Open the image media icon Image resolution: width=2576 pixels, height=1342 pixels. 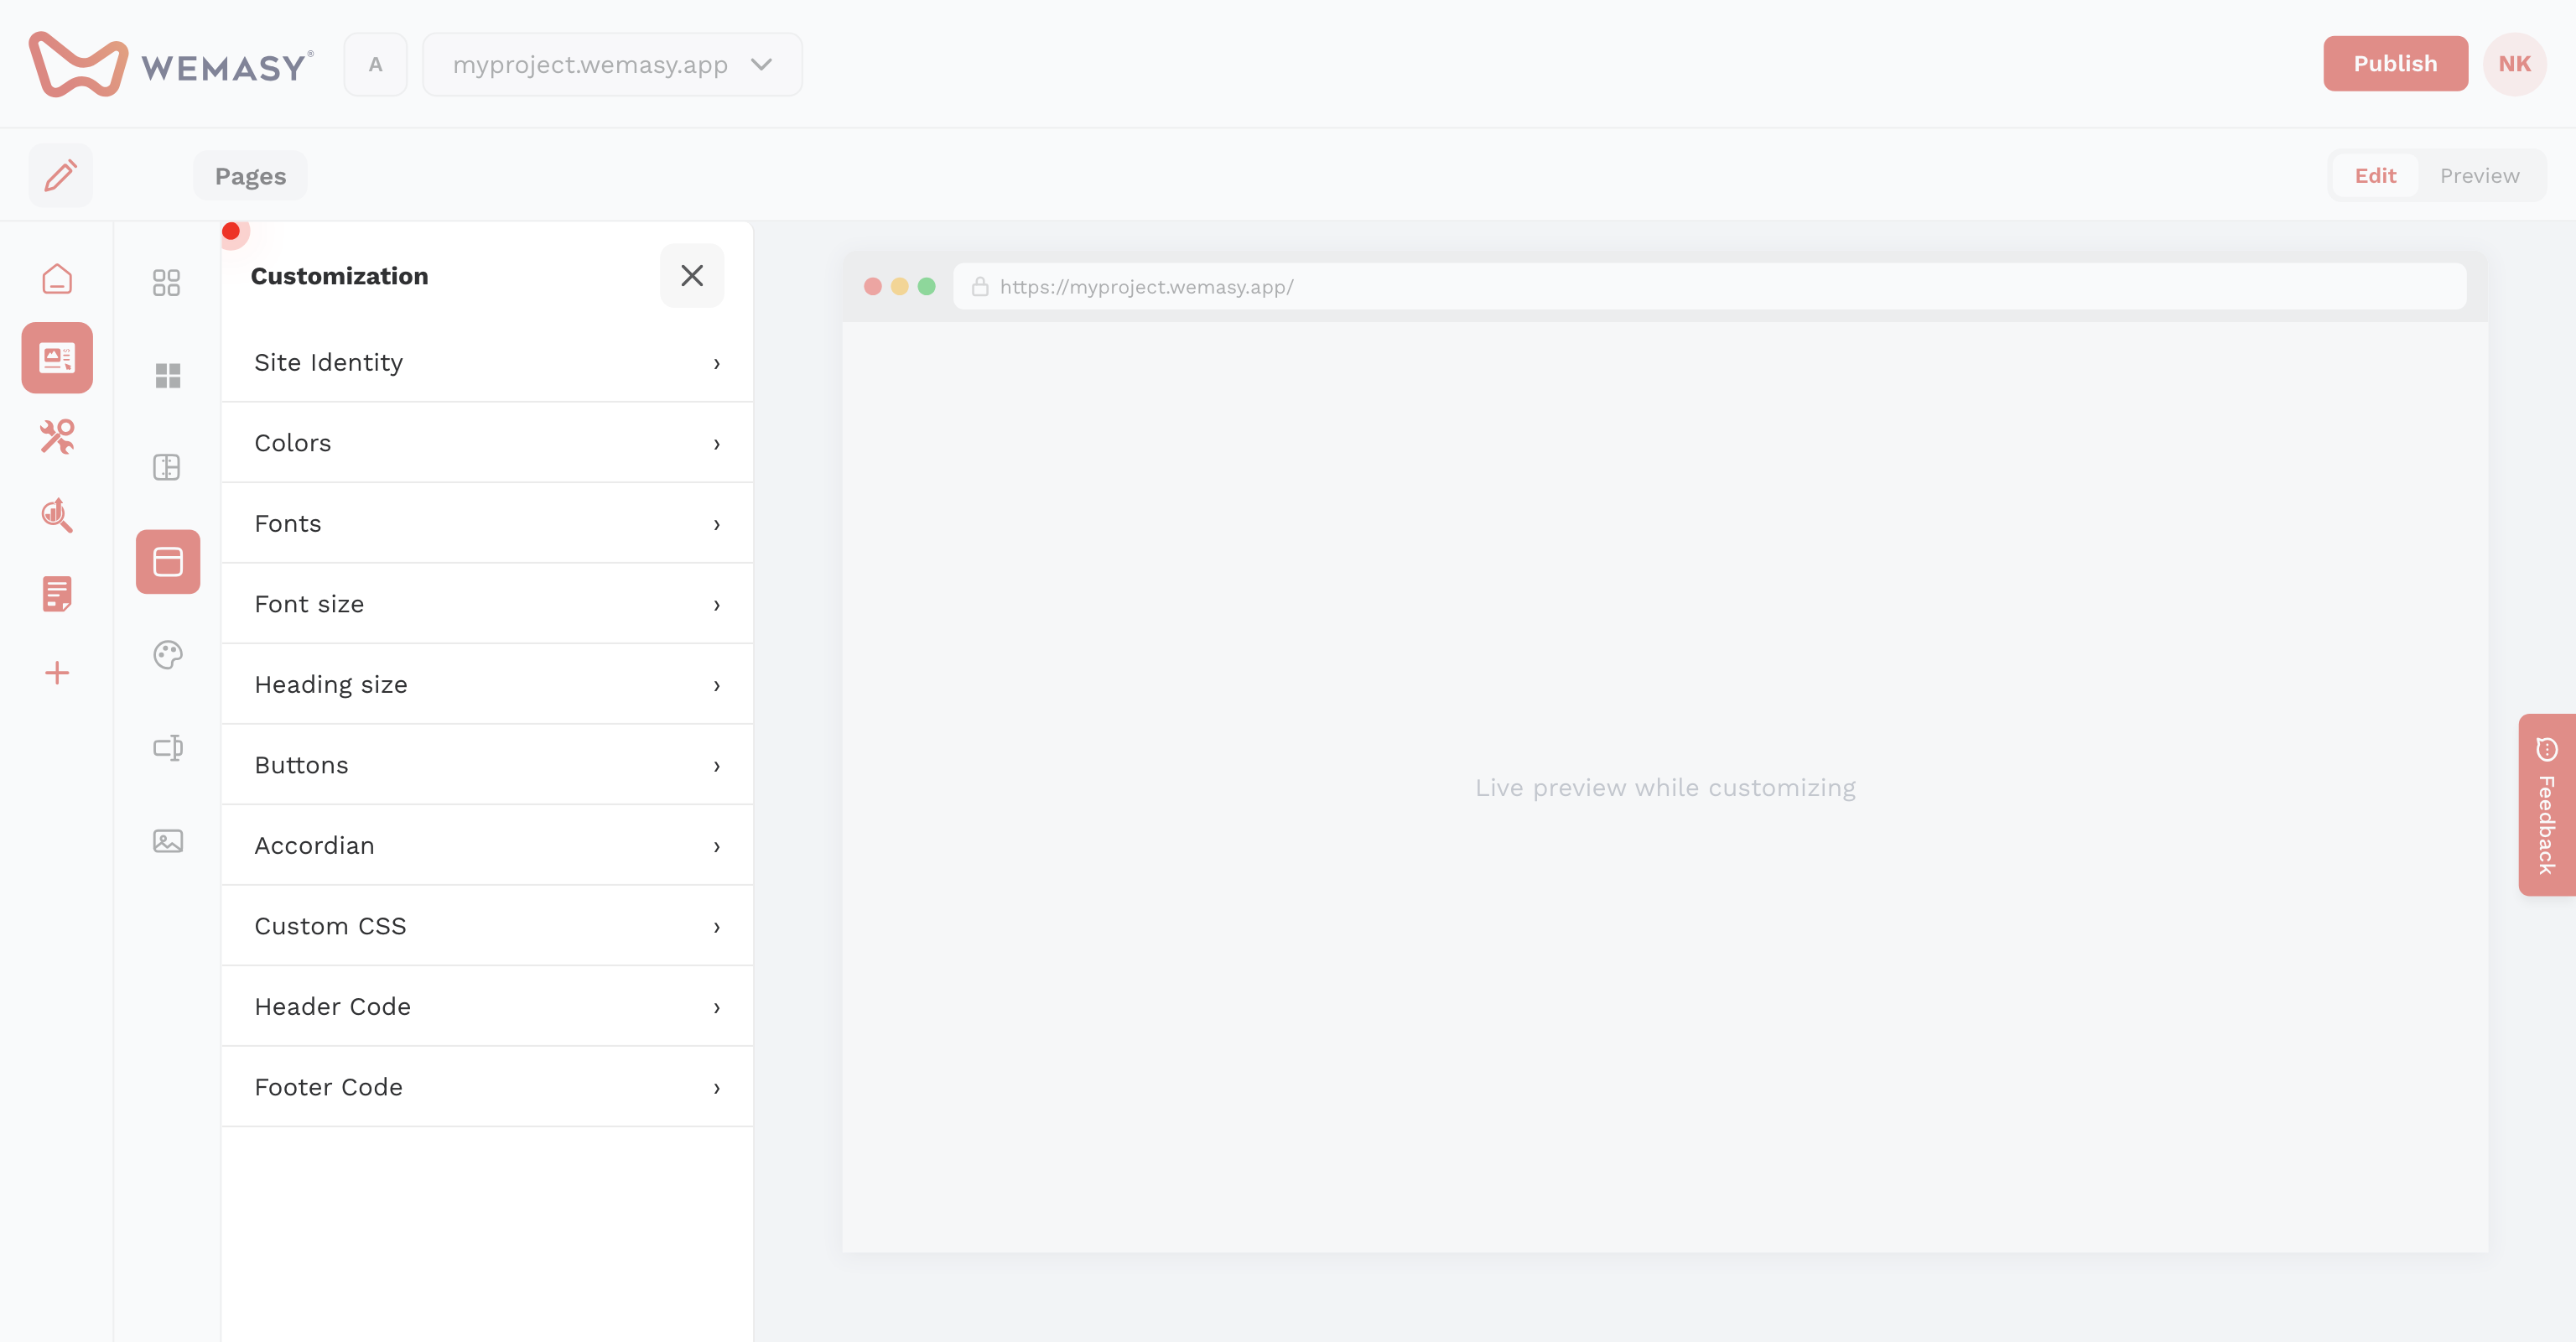pos(167,840)
